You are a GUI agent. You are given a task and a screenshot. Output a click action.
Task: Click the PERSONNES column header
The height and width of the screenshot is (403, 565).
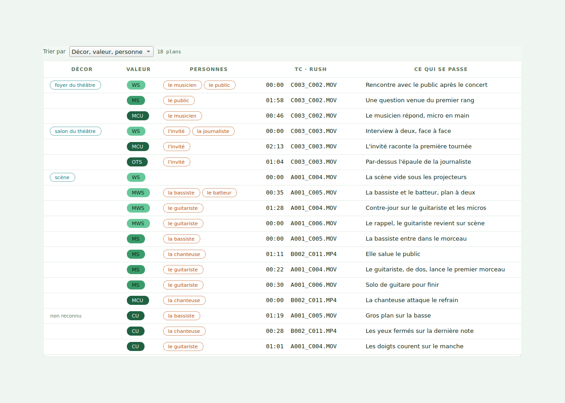(x=209, y=69)
